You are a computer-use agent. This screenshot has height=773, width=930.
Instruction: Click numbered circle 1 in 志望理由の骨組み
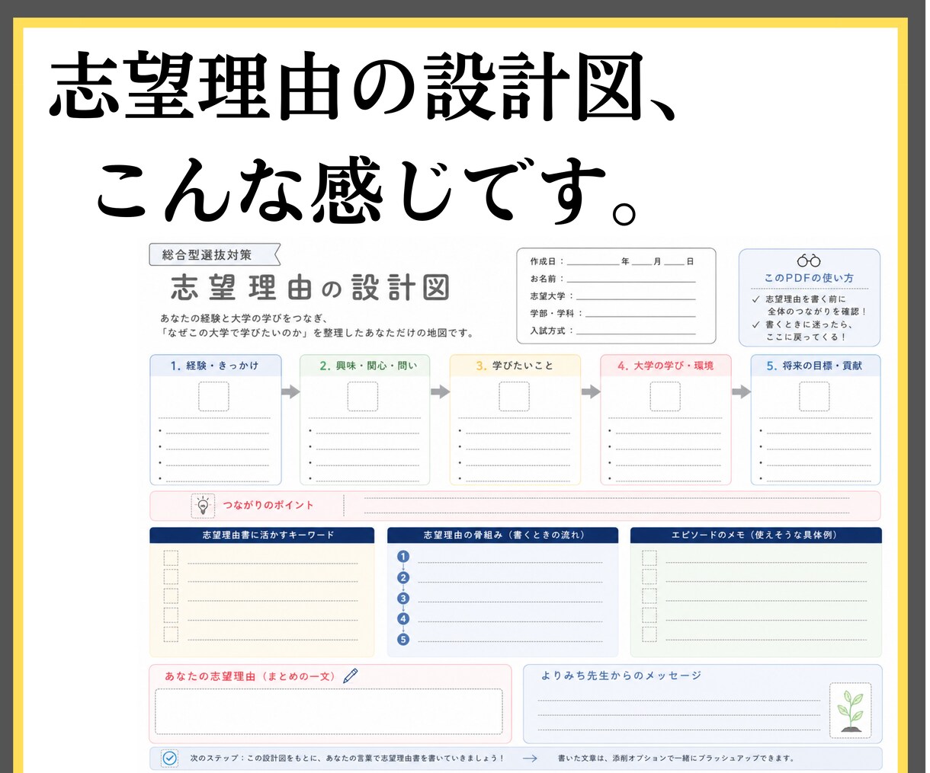[403, 557]
